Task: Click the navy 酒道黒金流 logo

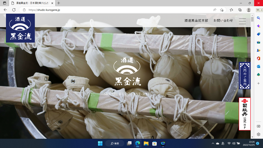Action: click(x=21, y=28)
